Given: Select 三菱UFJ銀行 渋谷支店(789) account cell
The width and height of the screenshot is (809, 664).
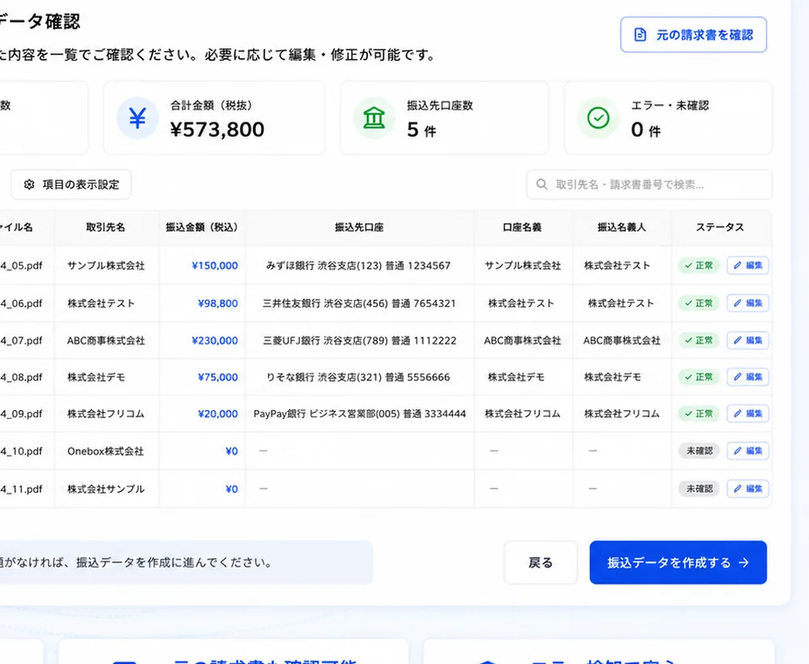Looking at the screenshot, I should (360, 340).
